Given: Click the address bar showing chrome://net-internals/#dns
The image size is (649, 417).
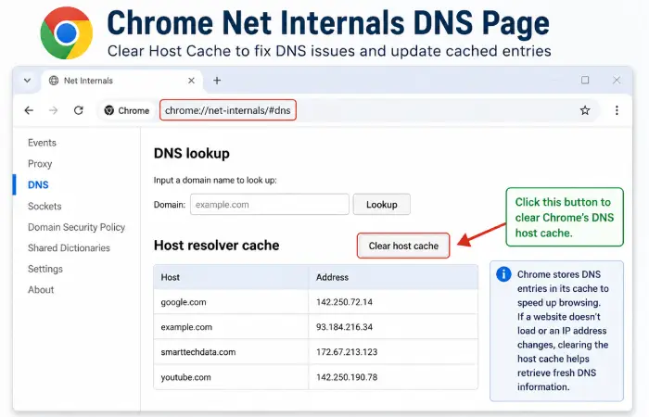Looking at the screenshot, I should [228, 110].
